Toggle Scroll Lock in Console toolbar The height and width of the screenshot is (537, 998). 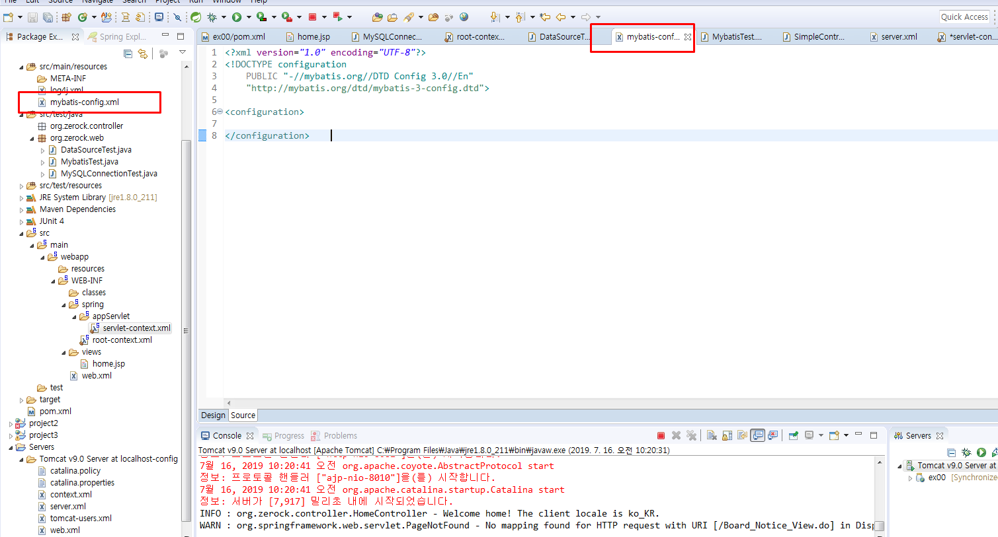coord(727,435)
